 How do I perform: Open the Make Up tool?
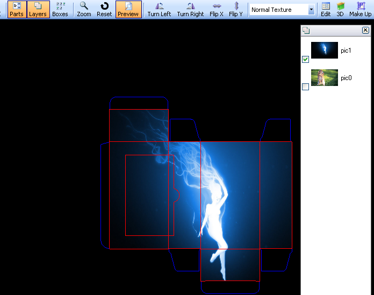(x=361, y=9)
